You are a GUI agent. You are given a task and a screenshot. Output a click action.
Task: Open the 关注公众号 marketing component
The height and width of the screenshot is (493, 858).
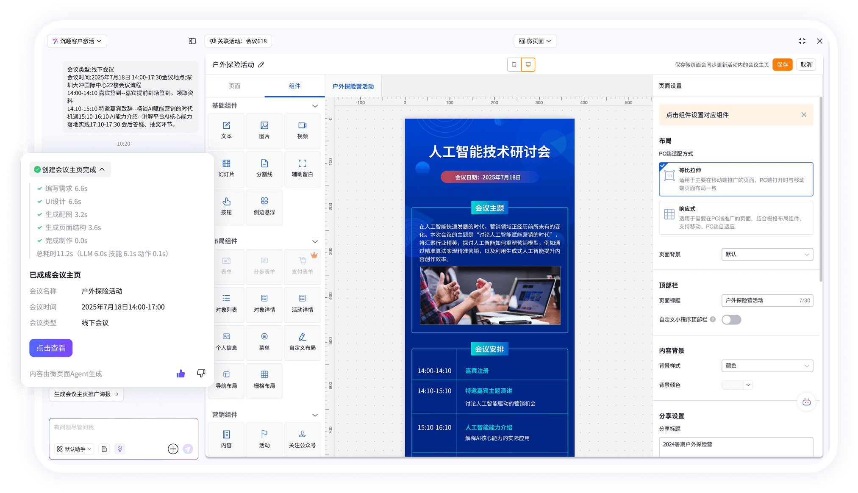302,439
